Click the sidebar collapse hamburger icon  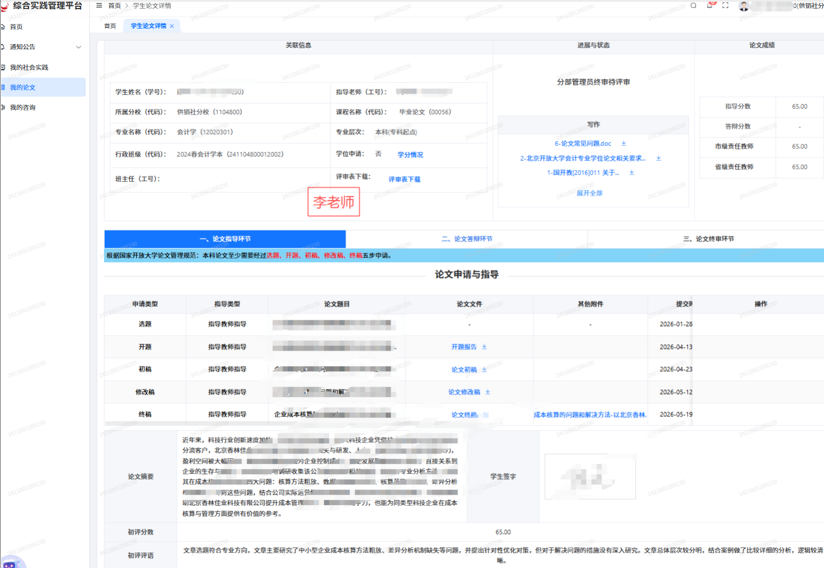(99, 6)
